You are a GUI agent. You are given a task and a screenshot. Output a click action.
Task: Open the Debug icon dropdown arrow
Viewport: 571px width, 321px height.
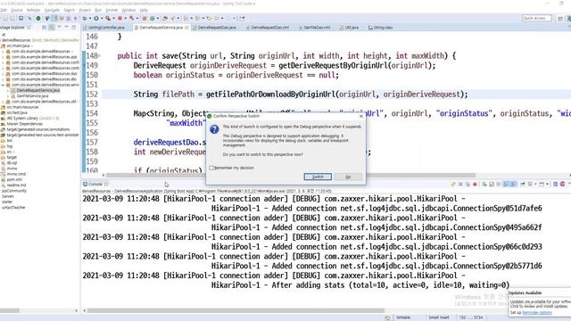(90, 18)
